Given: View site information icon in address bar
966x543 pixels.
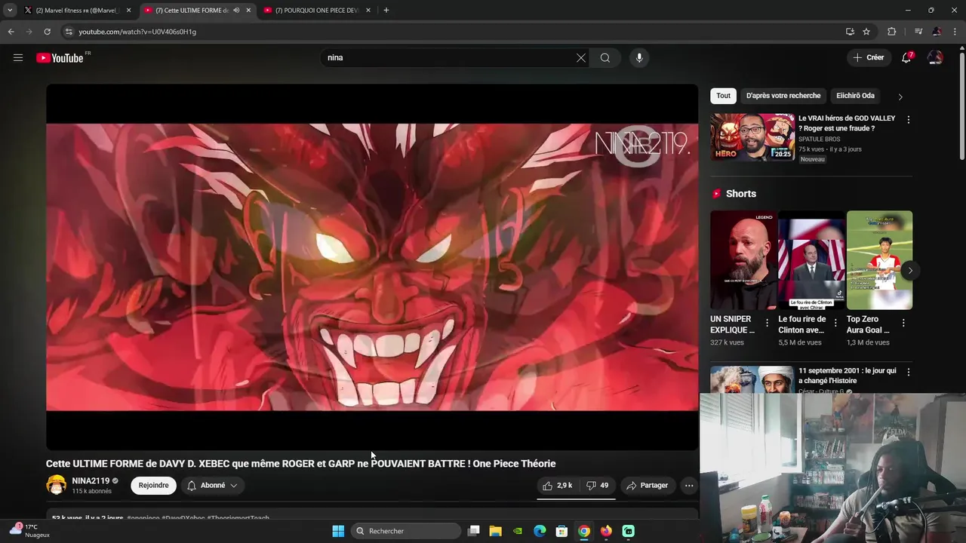Looking at the screenshot, I should 69,32.
